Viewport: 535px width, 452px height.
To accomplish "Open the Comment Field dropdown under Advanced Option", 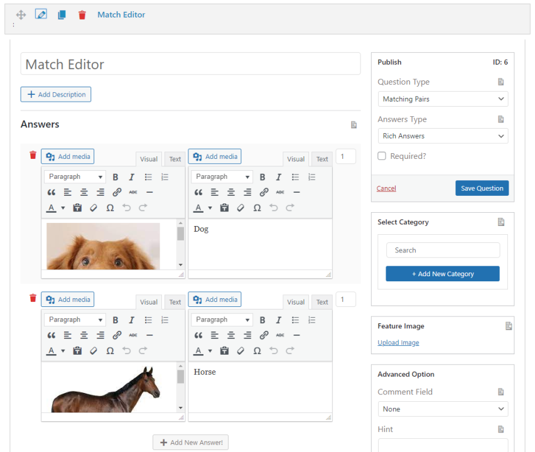I will [443, 409].
